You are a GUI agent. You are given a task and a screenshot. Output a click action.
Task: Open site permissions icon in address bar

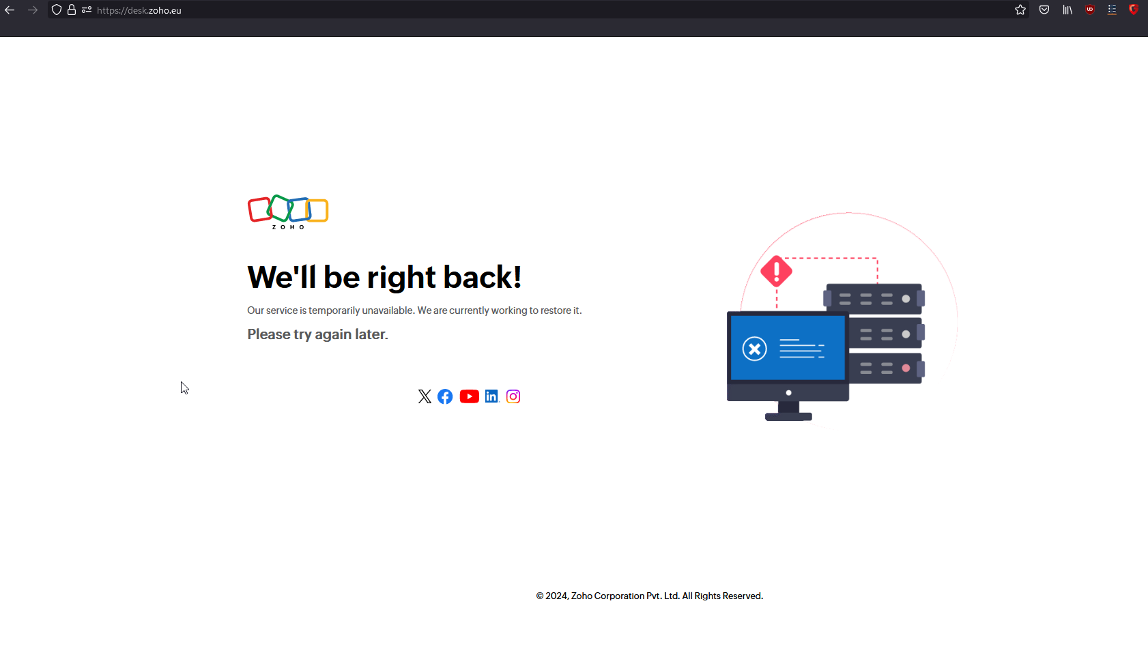click(87, 10)
